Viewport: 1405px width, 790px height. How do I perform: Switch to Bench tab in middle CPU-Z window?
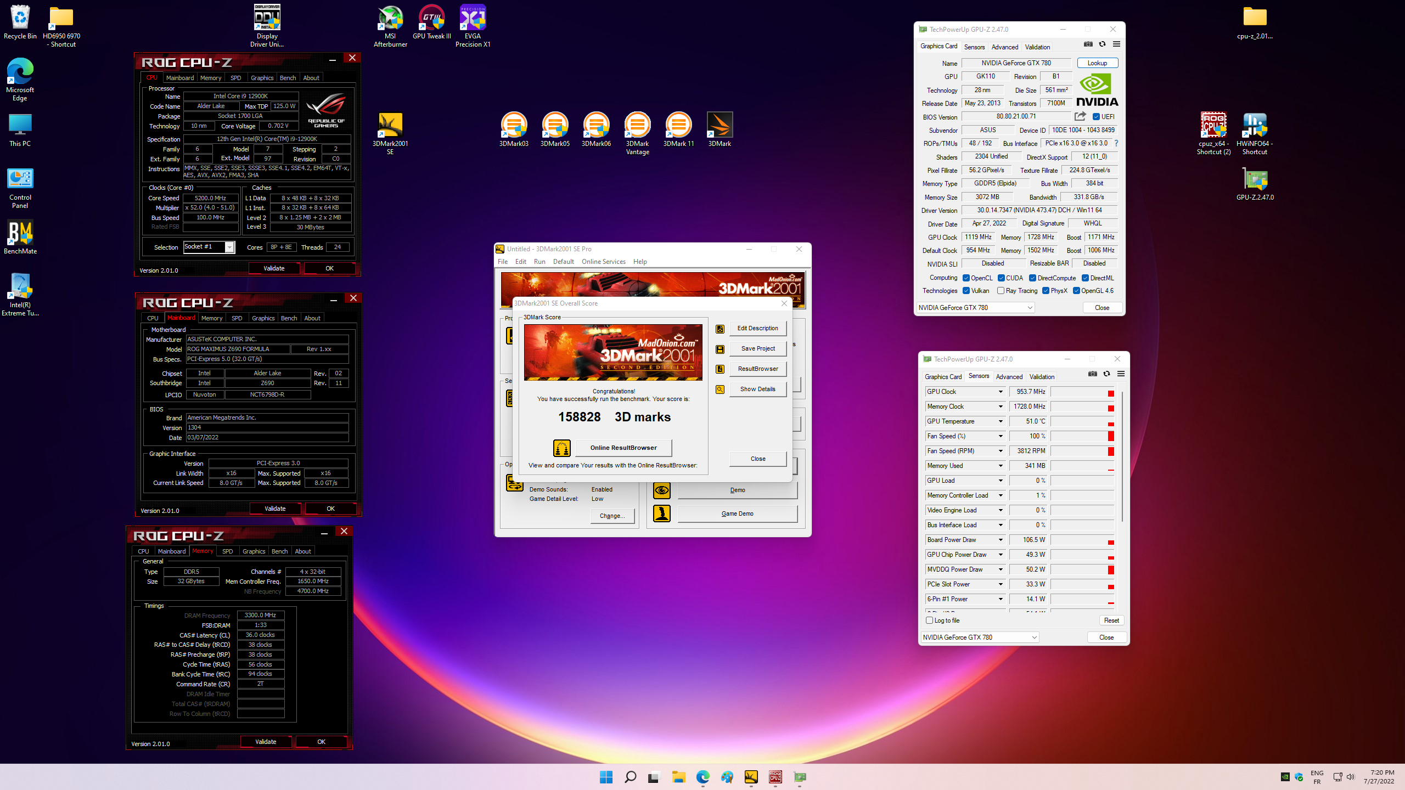(x=289, y=318)
